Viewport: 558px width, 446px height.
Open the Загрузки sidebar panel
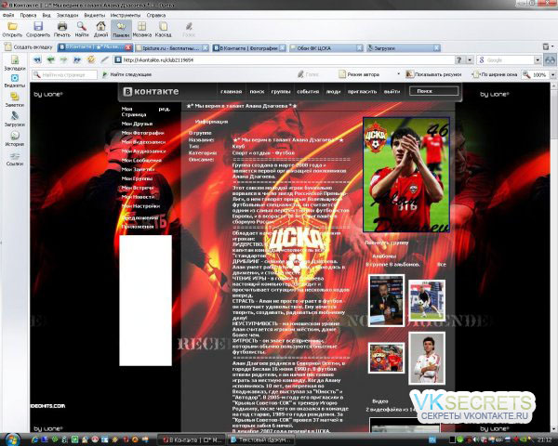pyautogui.click(x=15, y=119)
